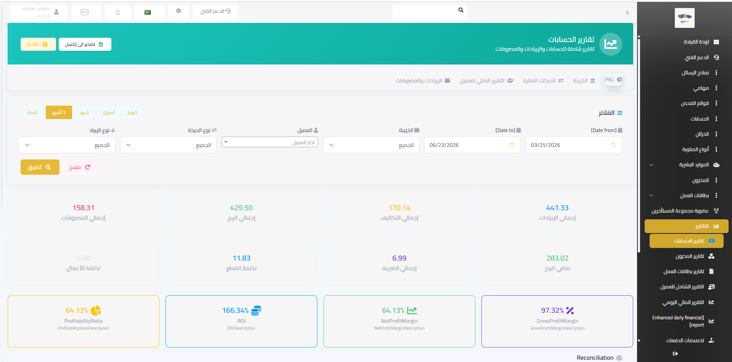
Task: Click the الفلاتر filters heading icon
Action: [x=620, y=113]
